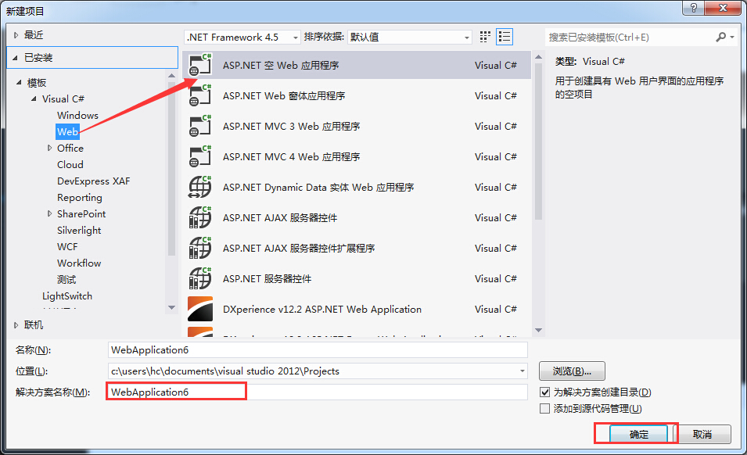Pick the DXperience v12.2 ASP.NET Web Application icon
Image resolution: width=747 pixels, height=455 pixels.
click(x=200, y=309)
